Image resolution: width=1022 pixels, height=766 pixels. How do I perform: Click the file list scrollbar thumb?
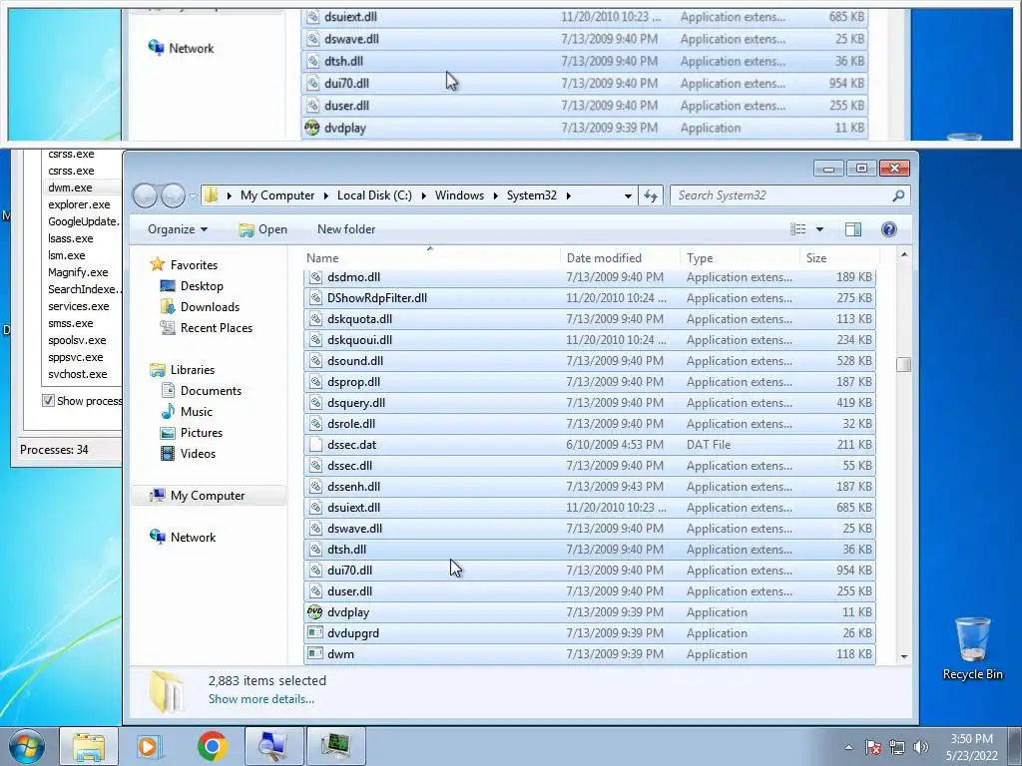click(x=903, y=364)
